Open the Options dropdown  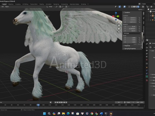click(x=141, y=10)
